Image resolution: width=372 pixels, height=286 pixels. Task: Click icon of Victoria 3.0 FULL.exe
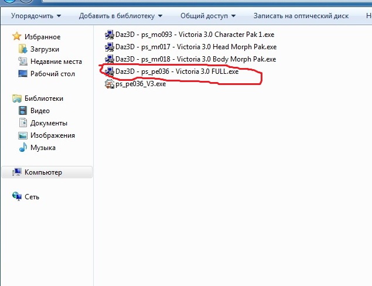(x=110, y=71)
